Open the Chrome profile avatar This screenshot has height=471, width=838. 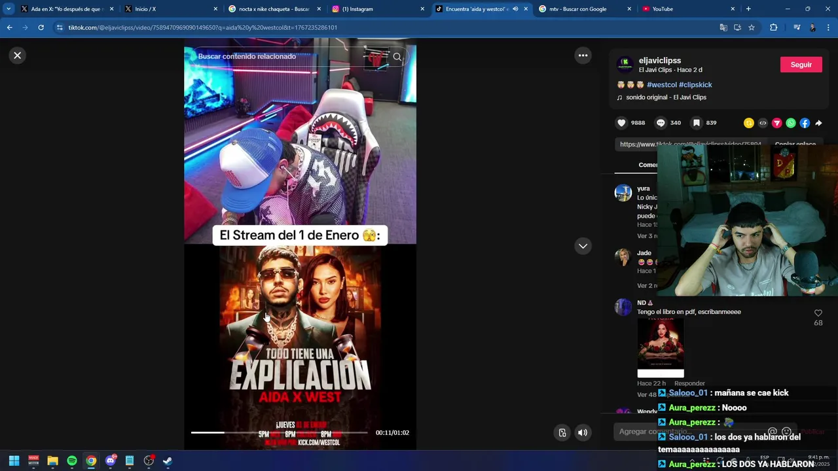point(812,27)
